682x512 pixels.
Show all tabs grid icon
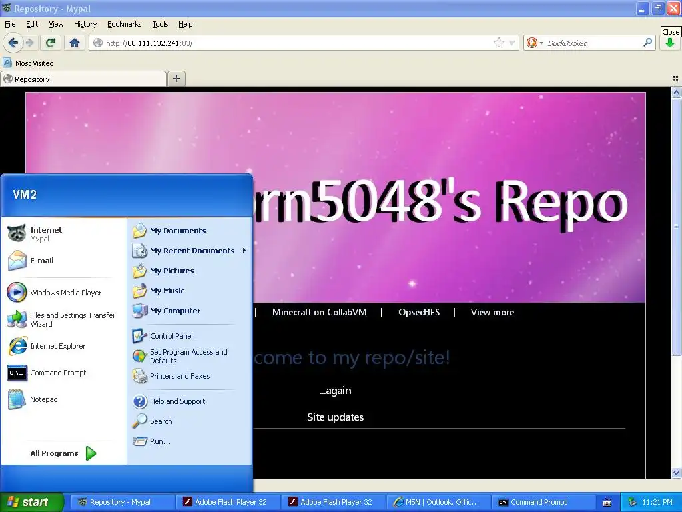(675, 79)
